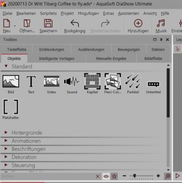This screenshot has height=183, width=182.
Task: Open the Hilfe menu
Action: coord(165,13)
